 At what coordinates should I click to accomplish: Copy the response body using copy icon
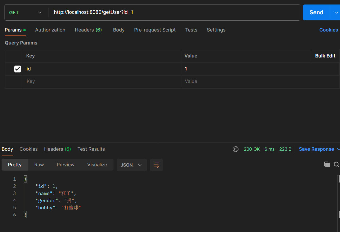tap(327, 164)
